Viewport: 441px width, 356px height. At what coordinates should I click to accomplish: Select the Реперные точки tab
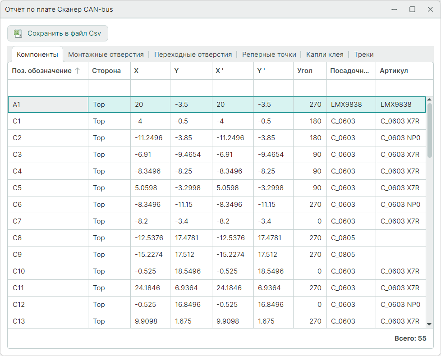269,55
